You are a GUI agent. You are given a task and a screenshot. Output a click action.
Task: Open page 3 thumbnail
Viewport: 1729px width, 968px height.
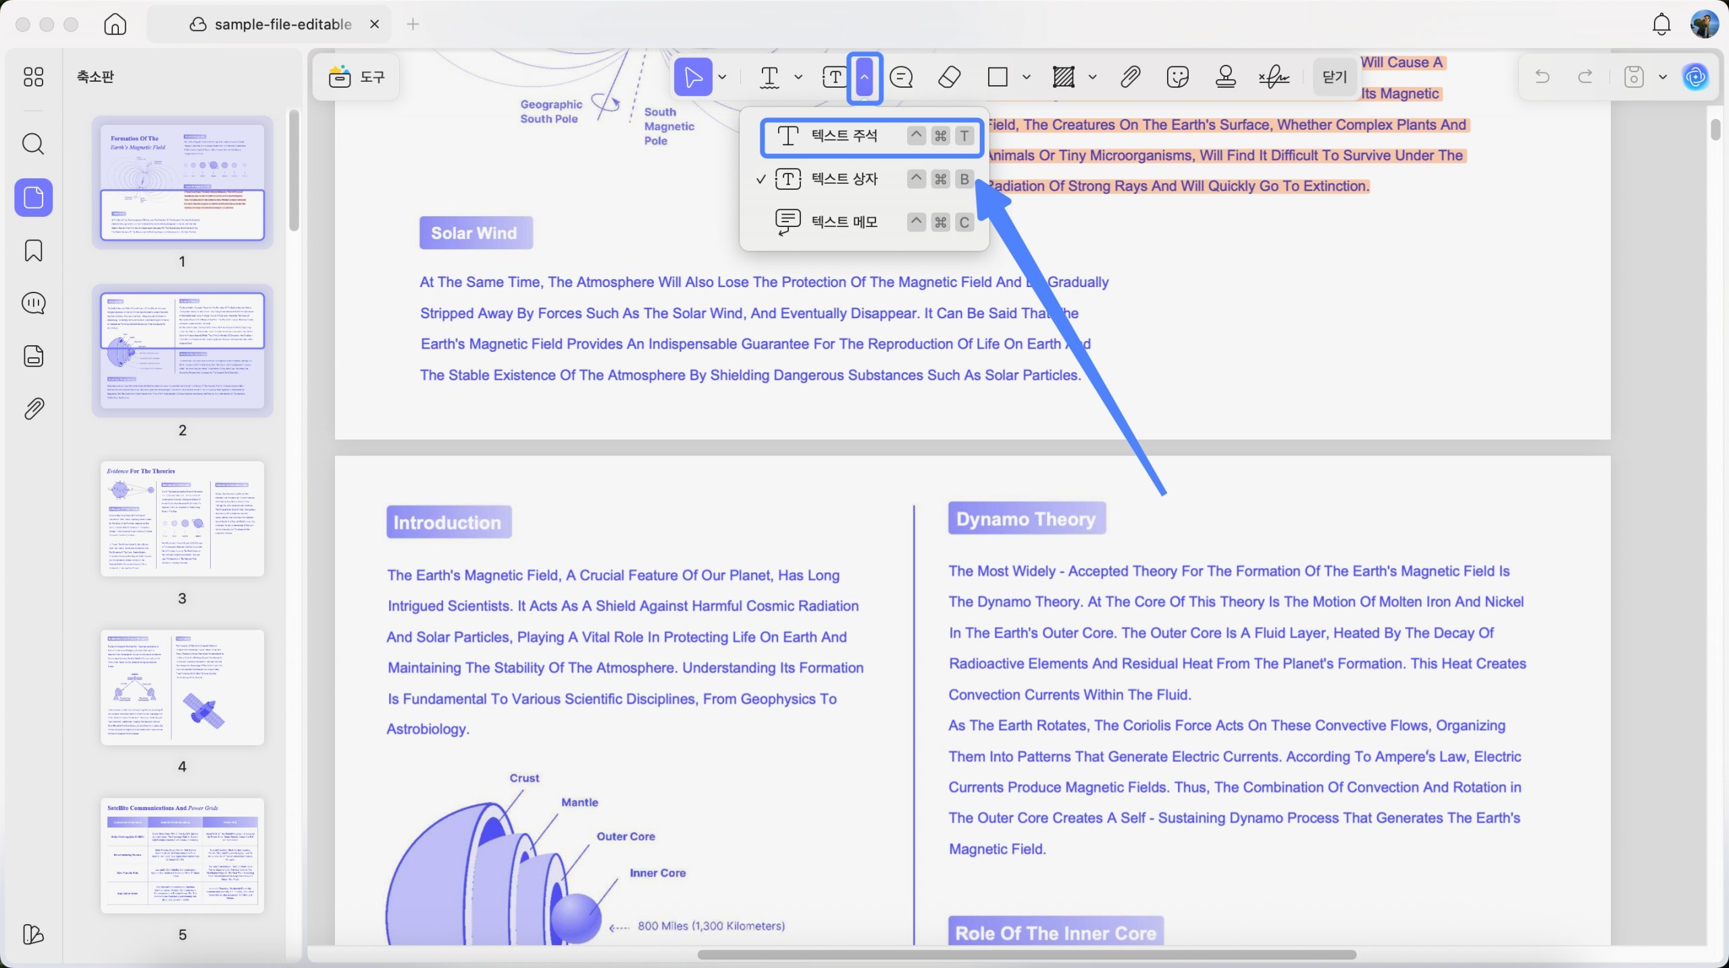pos(182,518)
